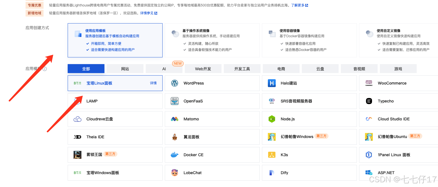The width and height of the screenshot is (438, 187).
Task: Click the 翼龙面板 icon
Action: 175,137
